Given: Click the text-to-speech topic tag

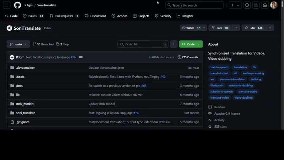Looking at the screenshot, I should click(x=219, y=67).
